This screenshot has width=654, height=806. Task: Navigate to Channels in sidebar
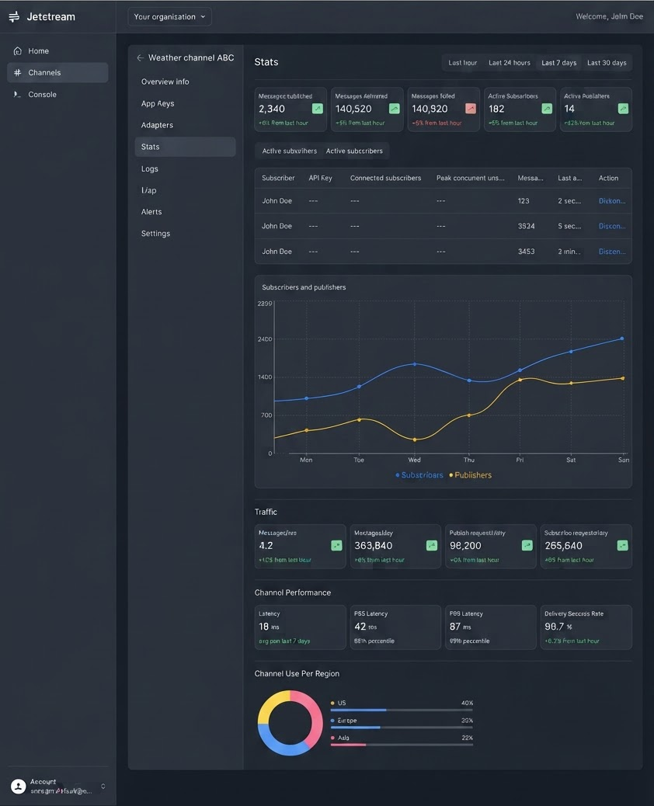click(57, 72)
